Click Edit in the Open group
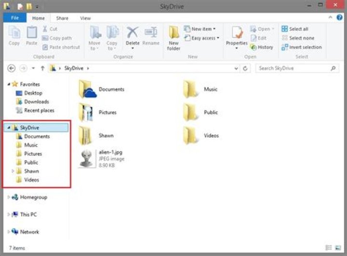 click(x=258, y=38)
